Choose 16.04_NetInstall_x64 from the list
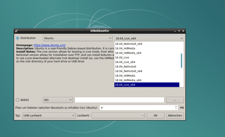 point(129,44)
